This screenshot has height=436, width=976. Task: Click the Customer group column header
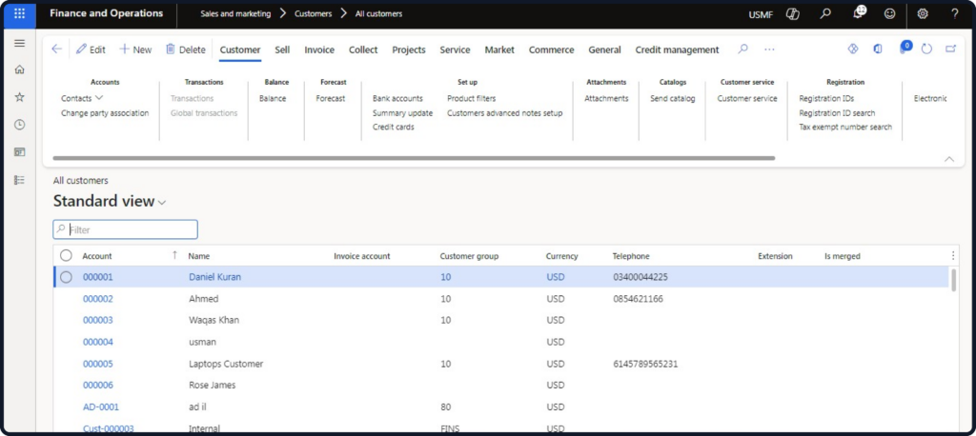coord(469,256)
